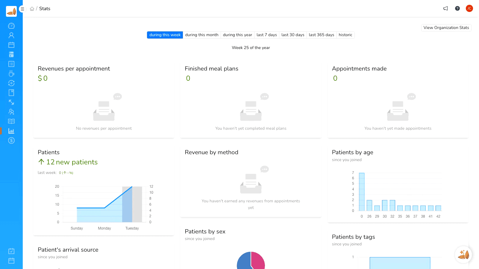Open the JC user avatar menu
479x269 pixels.
[469, 8]
